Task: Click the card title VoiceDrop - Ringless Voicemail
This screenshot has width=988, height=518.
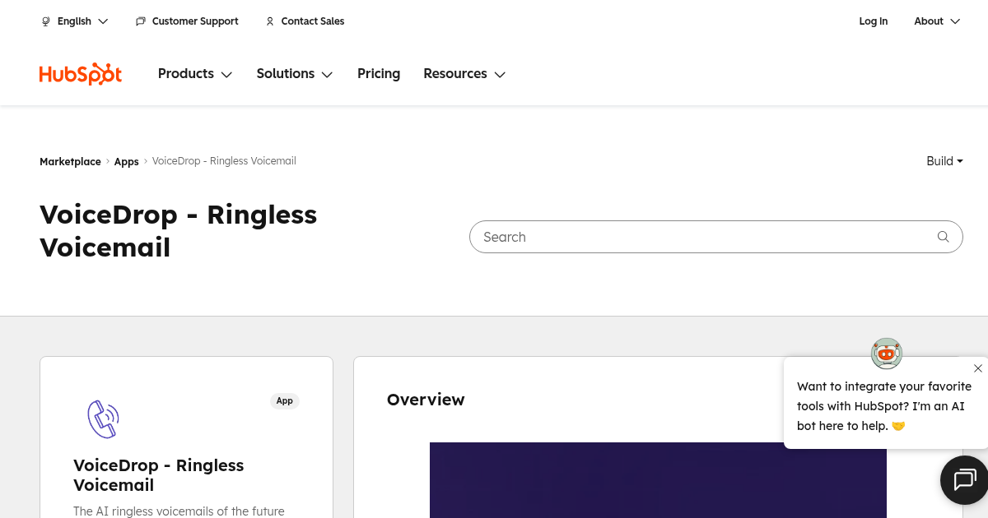Action: point(159,475)
